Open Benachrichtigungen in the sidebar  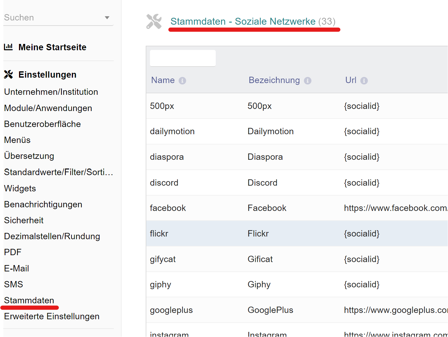coord(43,204)
